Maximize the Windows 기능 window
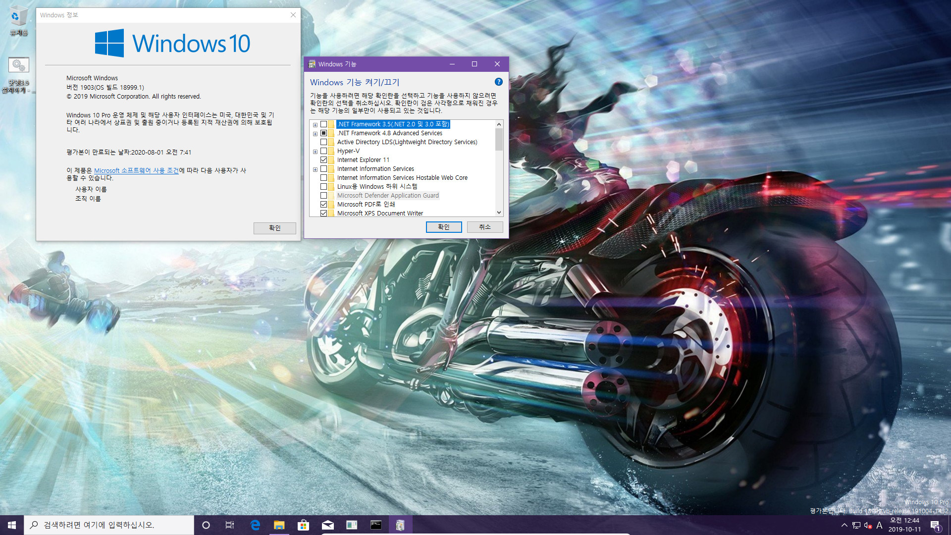The image size is (951, 535). point(475,64)
